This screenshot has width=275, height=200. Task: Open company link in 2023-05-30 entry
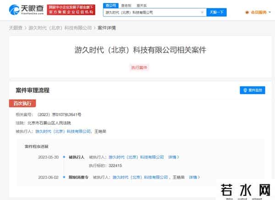point(136,157)
